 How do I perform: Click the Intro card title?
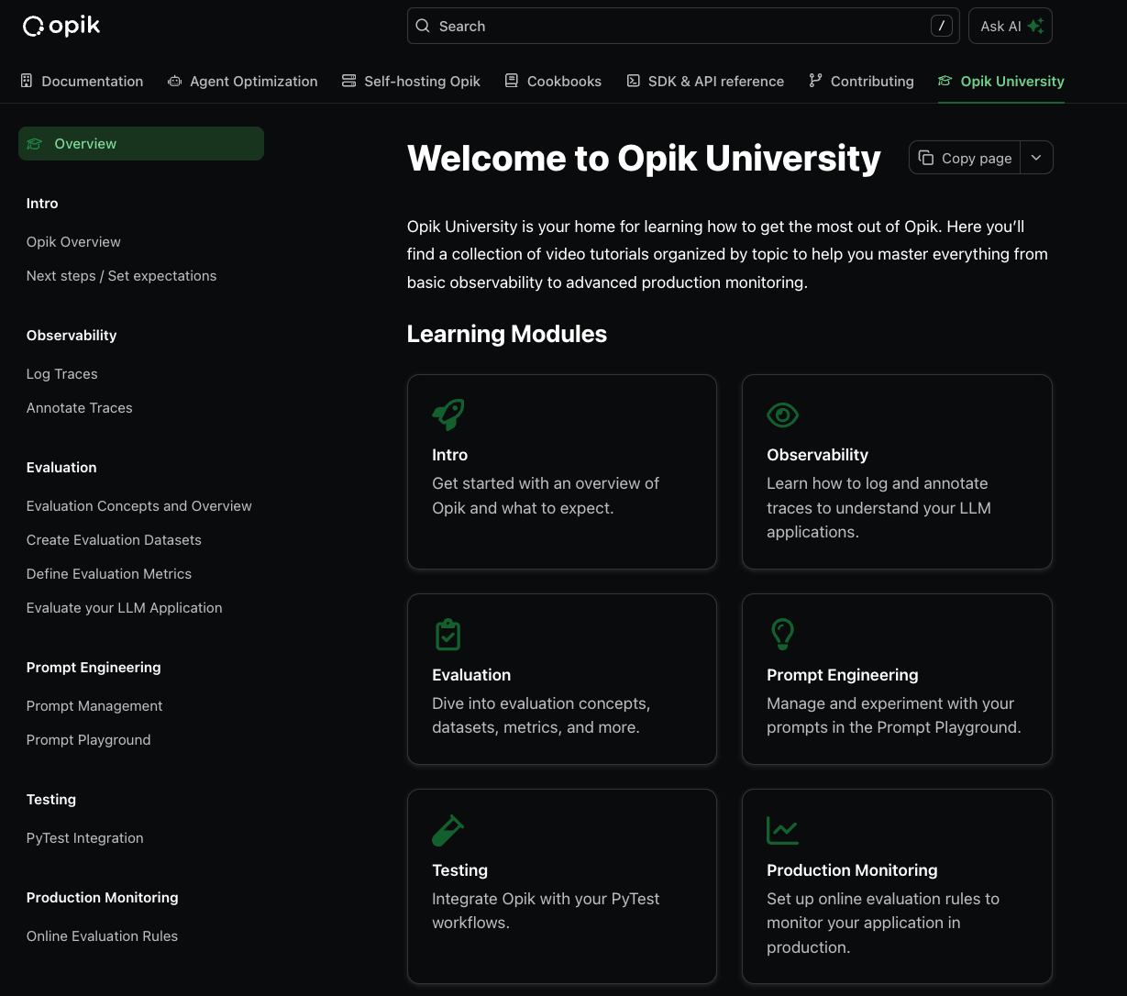tap(449, 455)
